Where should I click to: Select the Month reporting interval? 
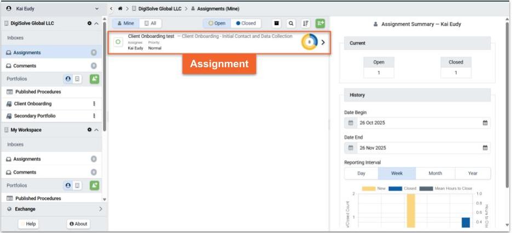pos(435,173)
